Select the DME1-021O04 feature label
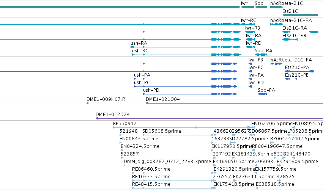 (163, 99)
